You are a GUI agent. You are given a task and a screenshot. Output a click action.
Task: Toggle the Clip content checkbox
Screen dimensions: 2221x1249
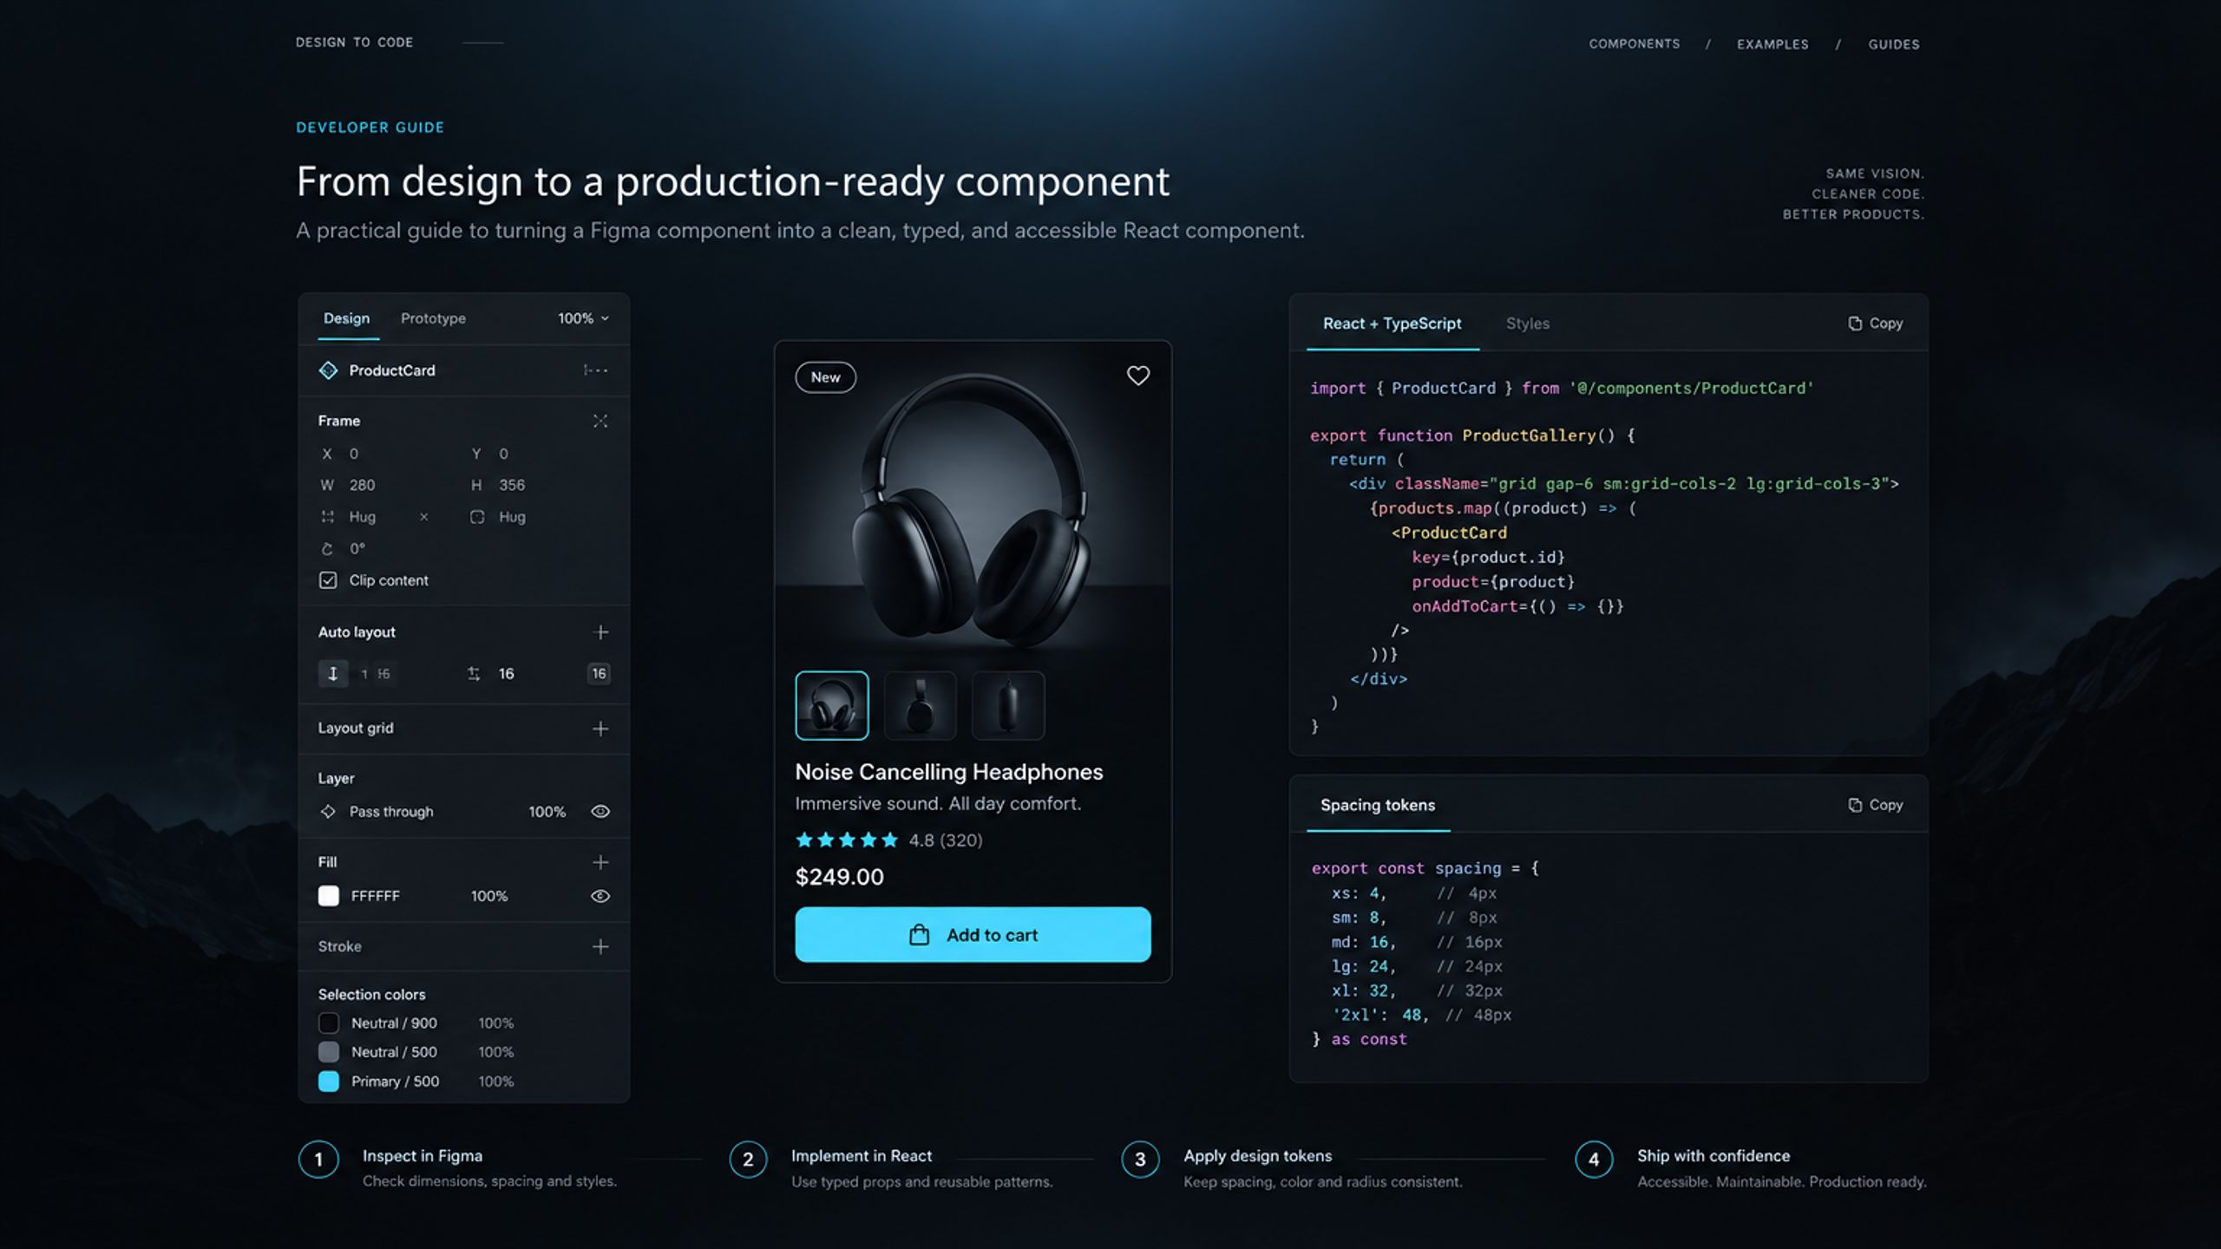(x=328, y=580)
